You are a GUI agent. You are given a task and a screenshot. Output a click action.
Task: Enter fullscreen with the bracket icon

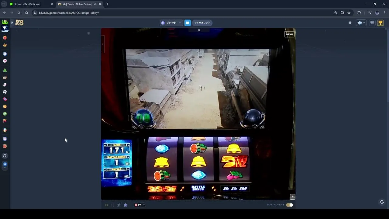coord(112,205)
